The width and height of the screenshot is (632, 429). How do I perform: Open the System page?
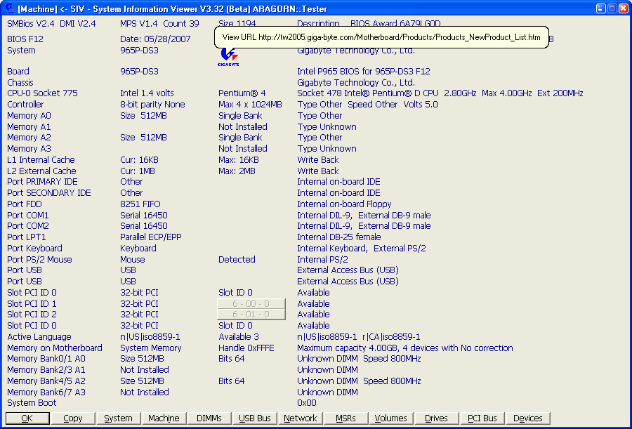(118, 418)
